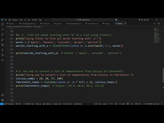
Task: Close the Day9.py tab
Action: tap(125, 24)
